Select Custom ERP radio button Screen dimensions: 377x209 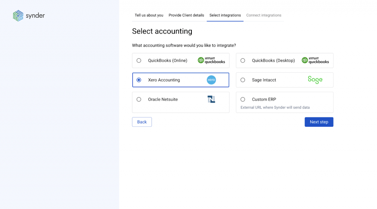click(x=243, y=99)
